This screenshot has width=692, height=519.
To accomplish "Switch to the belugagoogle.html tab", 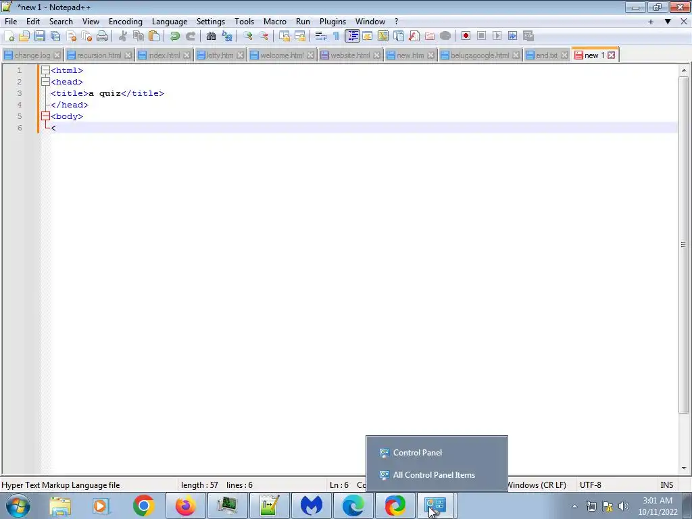I will coord(480,55).
